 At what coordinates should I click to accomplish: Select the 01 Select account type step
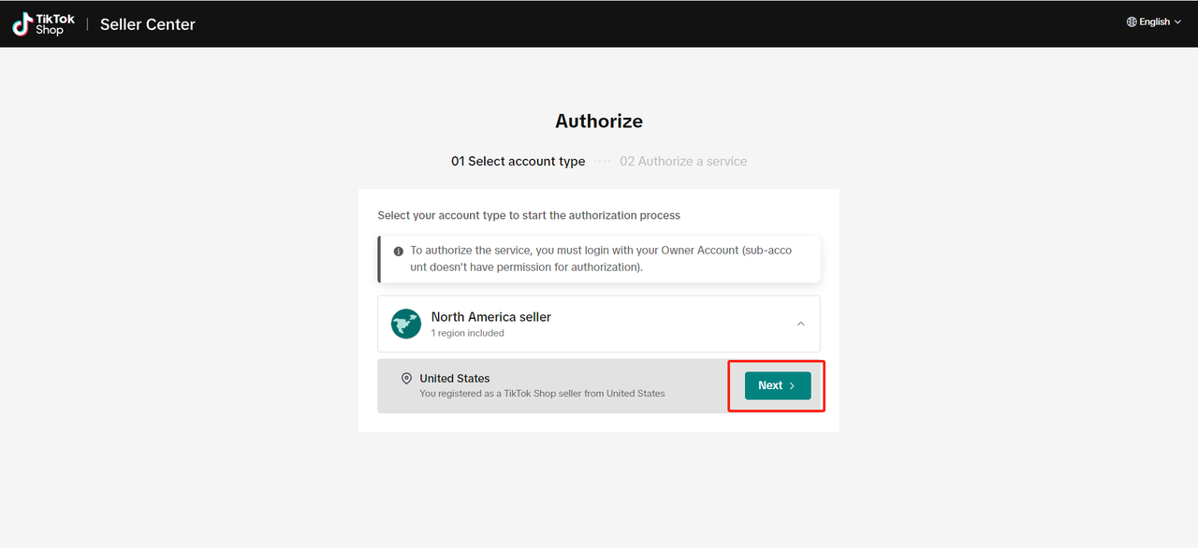tap(518, 161)
